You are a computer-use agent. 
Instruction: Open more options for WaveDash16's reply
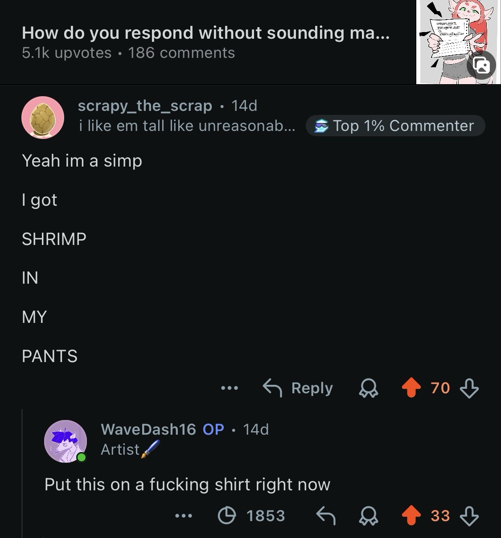184,516
